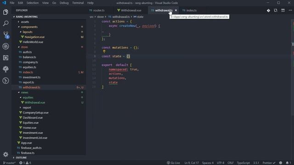294x165 pixels.
Task: Open firebase_auth.ts in the explorer
Action: coord(31,148)
